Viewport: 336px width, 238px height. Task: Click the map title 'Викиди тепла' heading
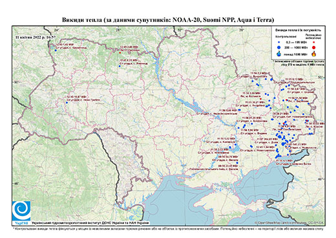[168, 20]
